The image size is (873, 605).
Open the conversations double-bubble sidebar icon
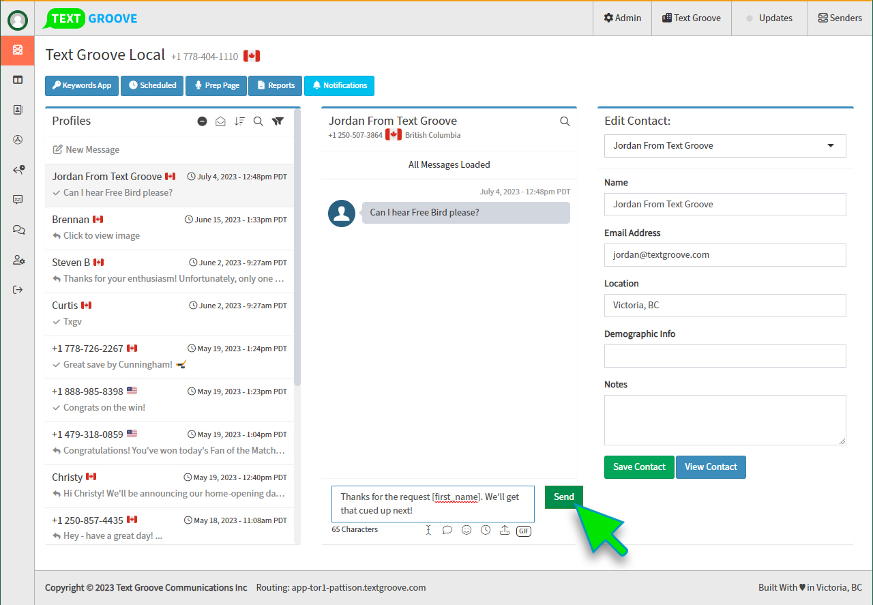click(x=18, y=230)
